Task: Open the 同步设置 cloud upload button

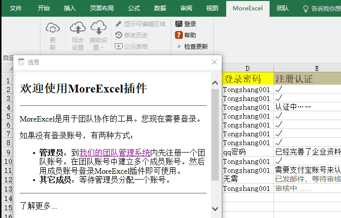Action: click(x=78, y=35)
